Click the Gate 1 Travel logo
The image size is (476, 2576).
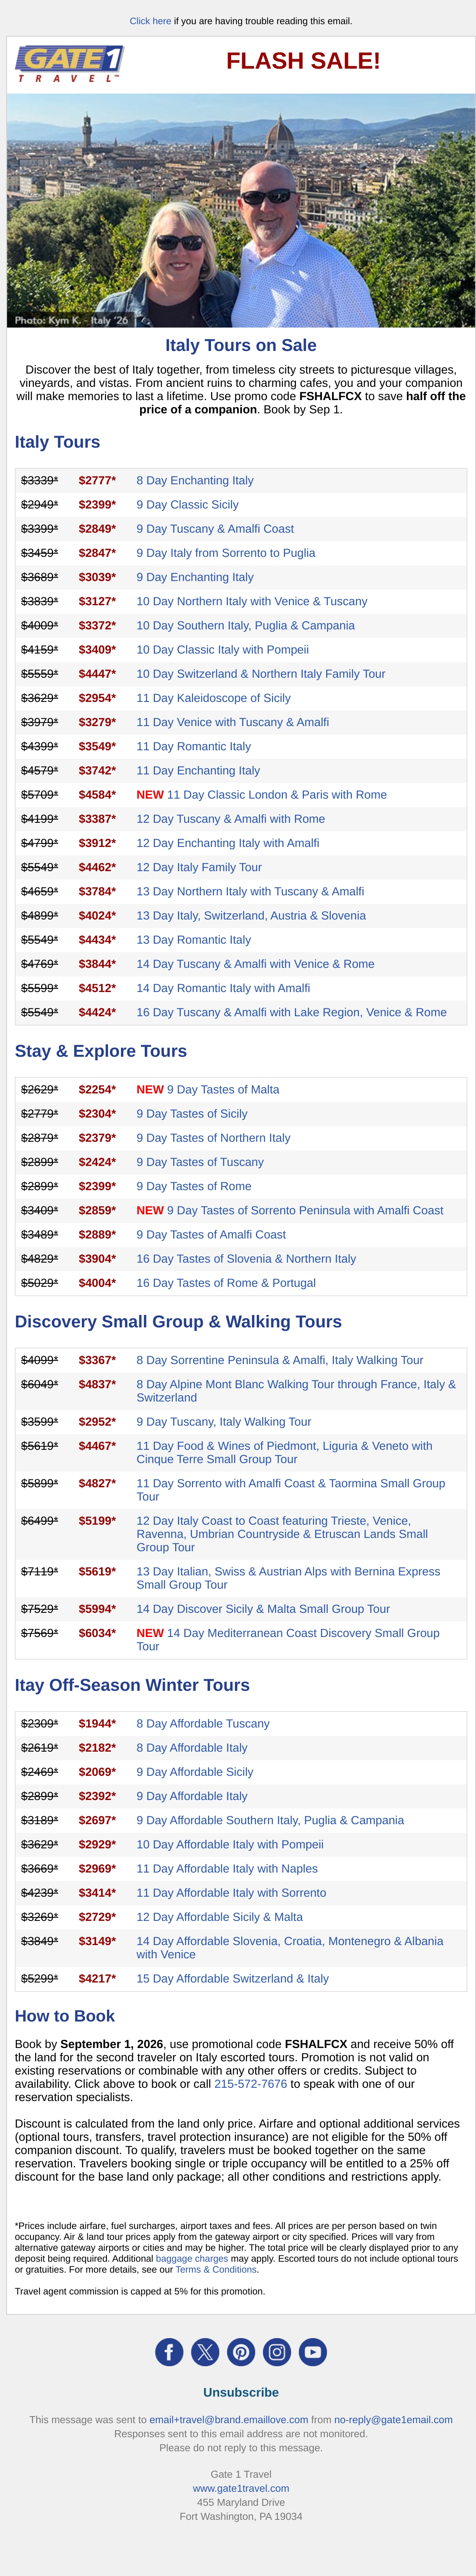click(x=69, y=64)
